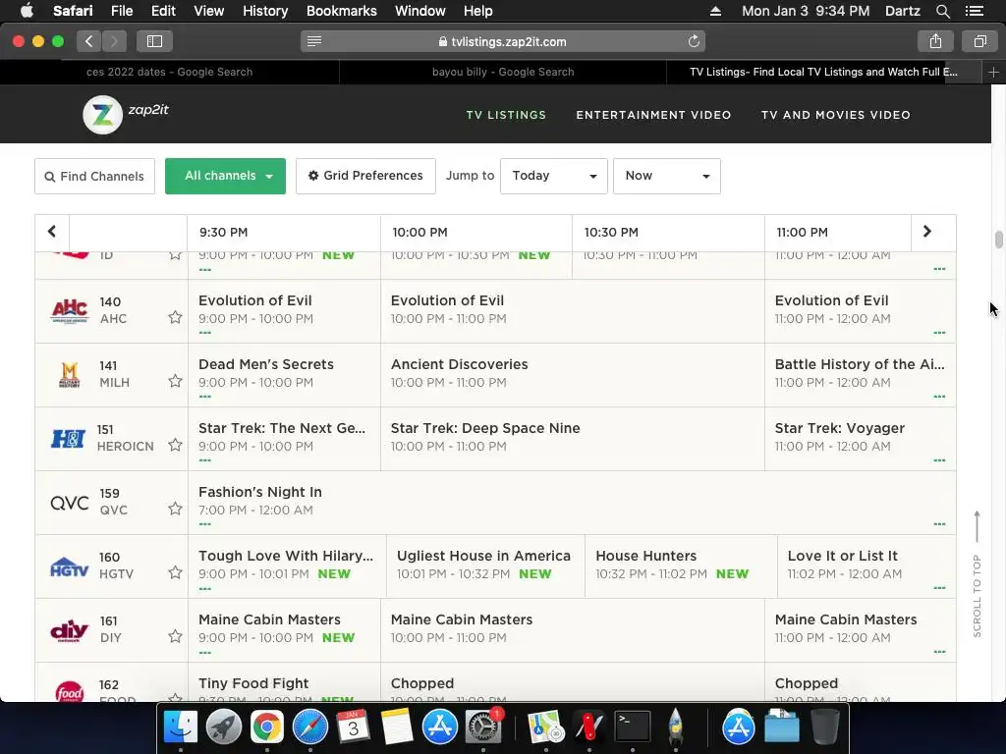1006x754 pixels.
Task: Favorite the DIY channel star
Action: pyautogui.click(x=175, y=636)
